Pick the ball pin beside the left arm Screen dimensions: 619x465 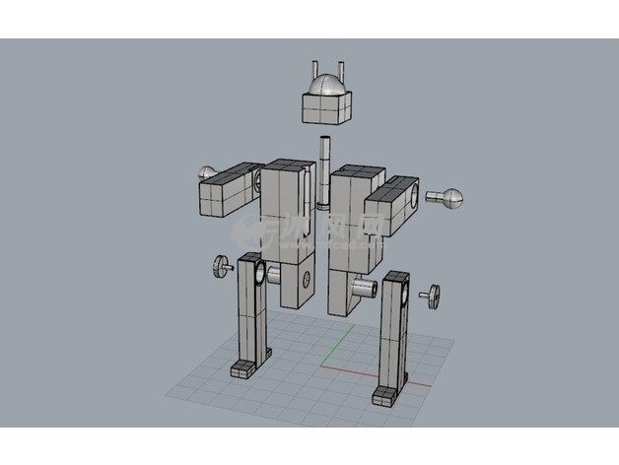pos(208,172)
